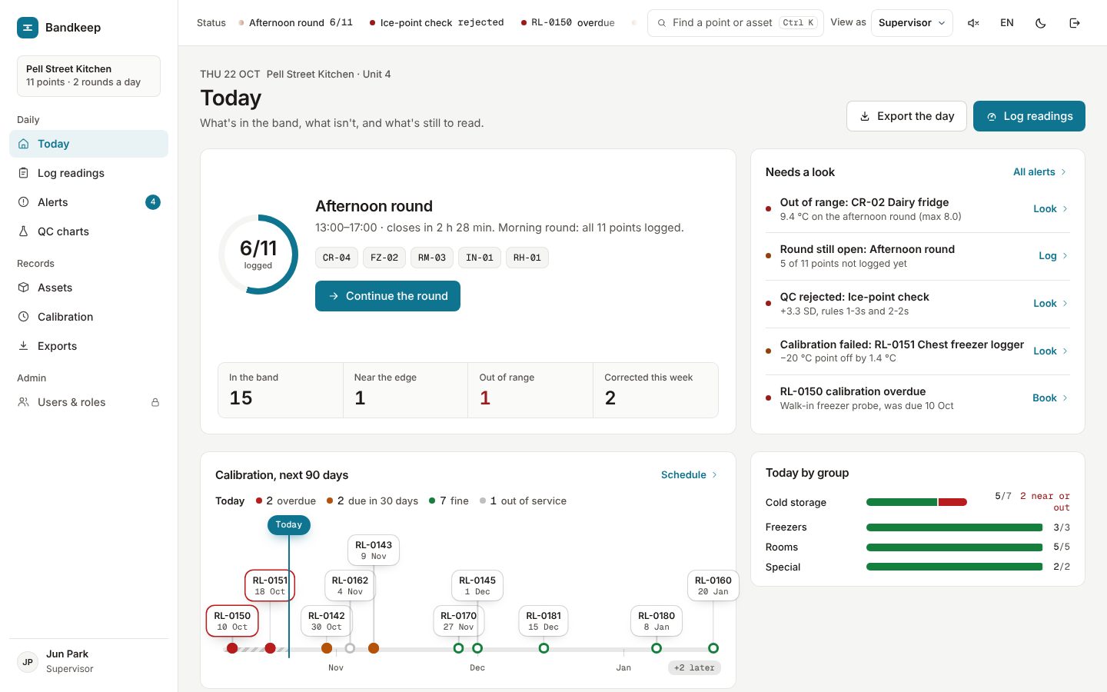This screenshot has width=1107, height=692.
Task: Open the calibration Schedule link
Action: (x=690, y=475)
